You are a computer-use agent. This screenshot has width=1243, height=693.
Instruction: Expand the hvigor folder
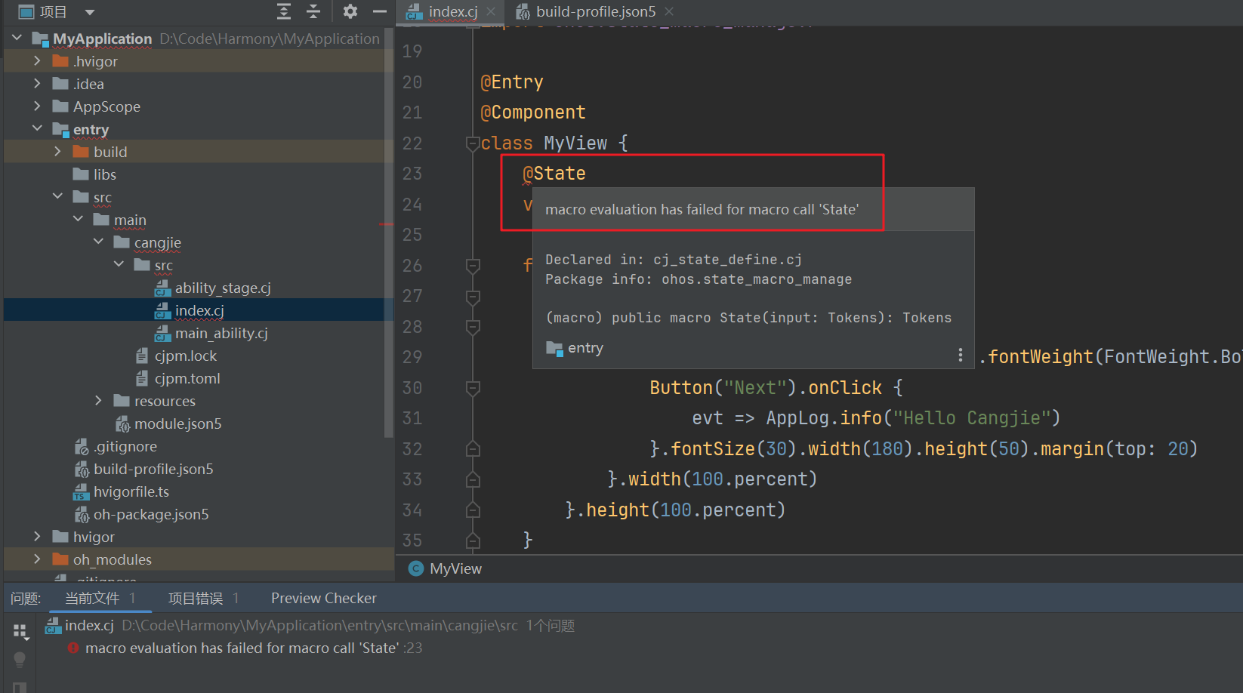[x=37, y=536]
